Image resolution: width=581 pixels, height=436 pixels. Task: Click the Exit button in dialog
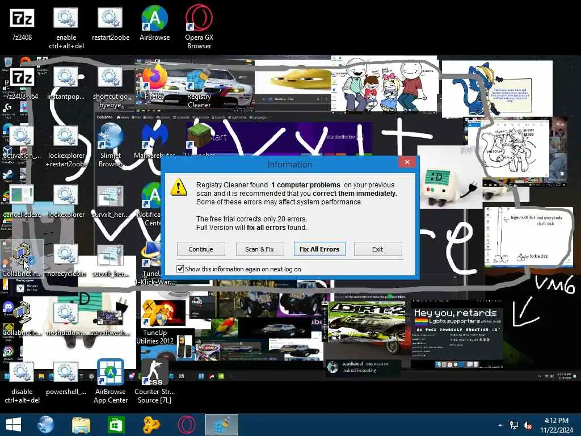[377, 249]
